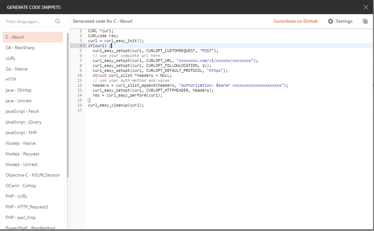374x231 pixels.
Task: Select HTTP in the language list
Action: point(33,80)
